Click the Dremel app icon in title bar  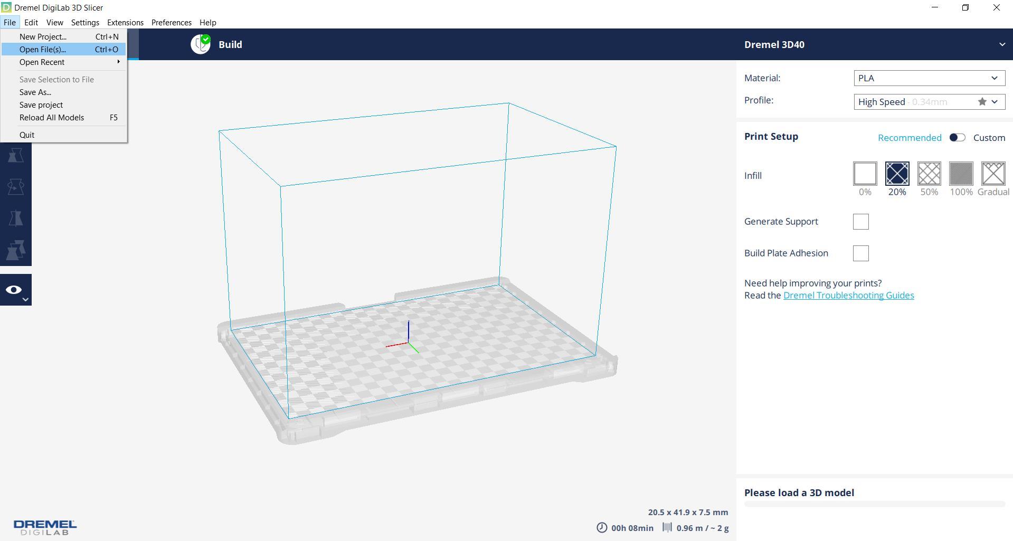(x=6, y=7)
